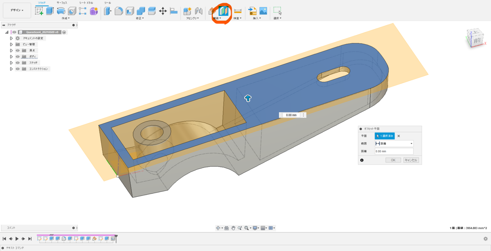This screenshot has width=491, height=251.
Task: Switch to the ツール tab
Action: pos(108,3)
